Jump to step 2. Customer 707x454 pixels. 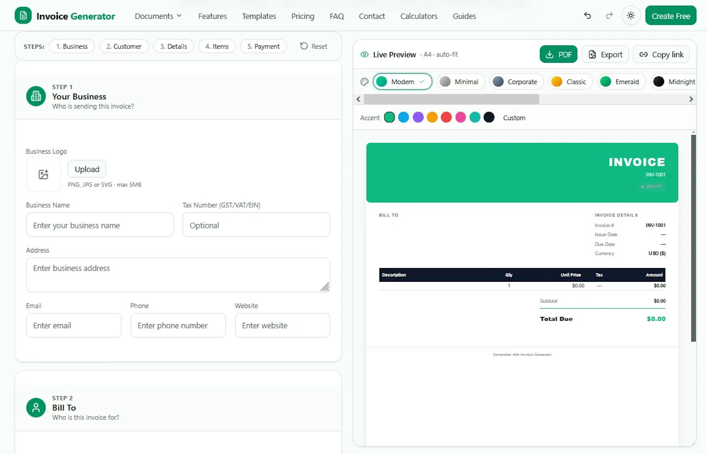pyautogui.click(x=124, y=46)
